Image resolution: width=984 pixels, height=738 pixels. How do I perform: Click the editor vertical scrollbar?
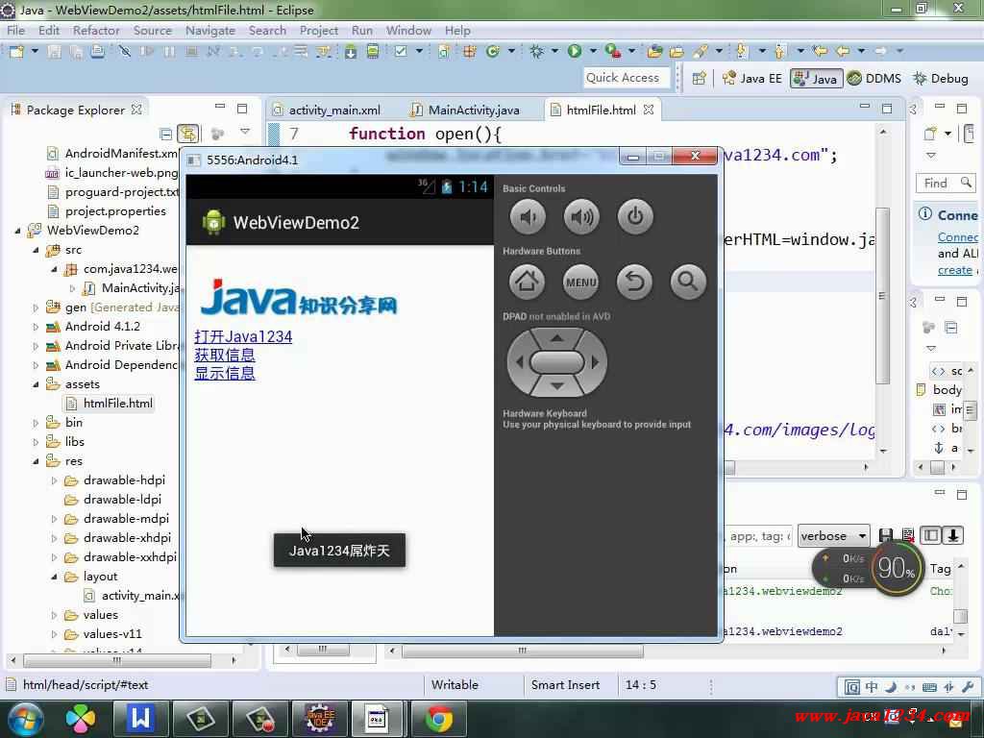coord(883,295)
